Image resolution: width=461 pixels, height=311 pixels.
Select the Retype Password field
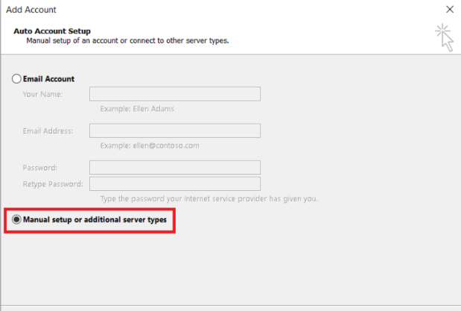click(175, 183)
